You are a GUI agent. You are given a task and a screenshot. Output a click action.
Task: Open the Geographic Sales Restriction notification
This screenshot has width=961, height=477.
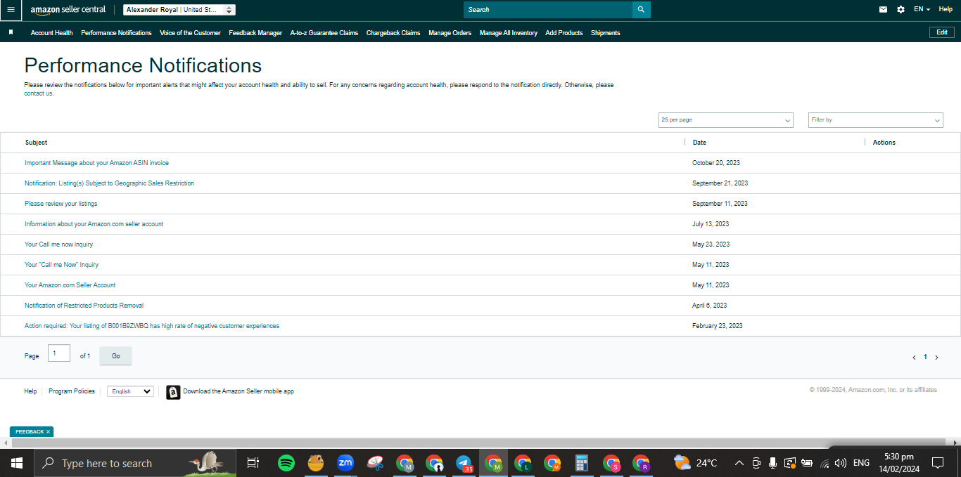(x=109, y=183)
